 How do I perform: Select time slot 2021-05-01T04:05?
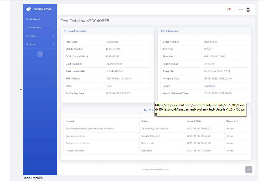point(214,56)
